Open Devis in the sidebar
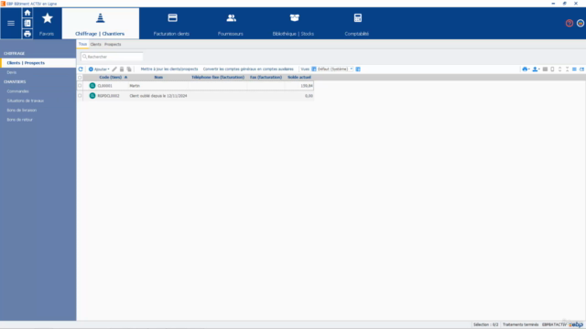 (12, 72)
